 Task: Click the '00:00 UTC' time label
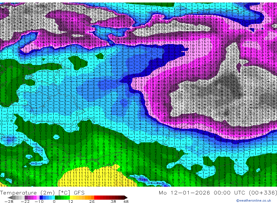(230, 192)
